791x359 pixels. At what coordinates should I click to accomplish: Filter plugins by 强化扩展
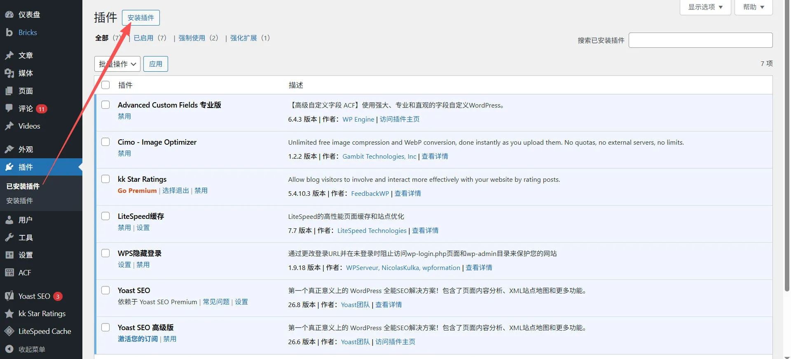pos(243,38)
